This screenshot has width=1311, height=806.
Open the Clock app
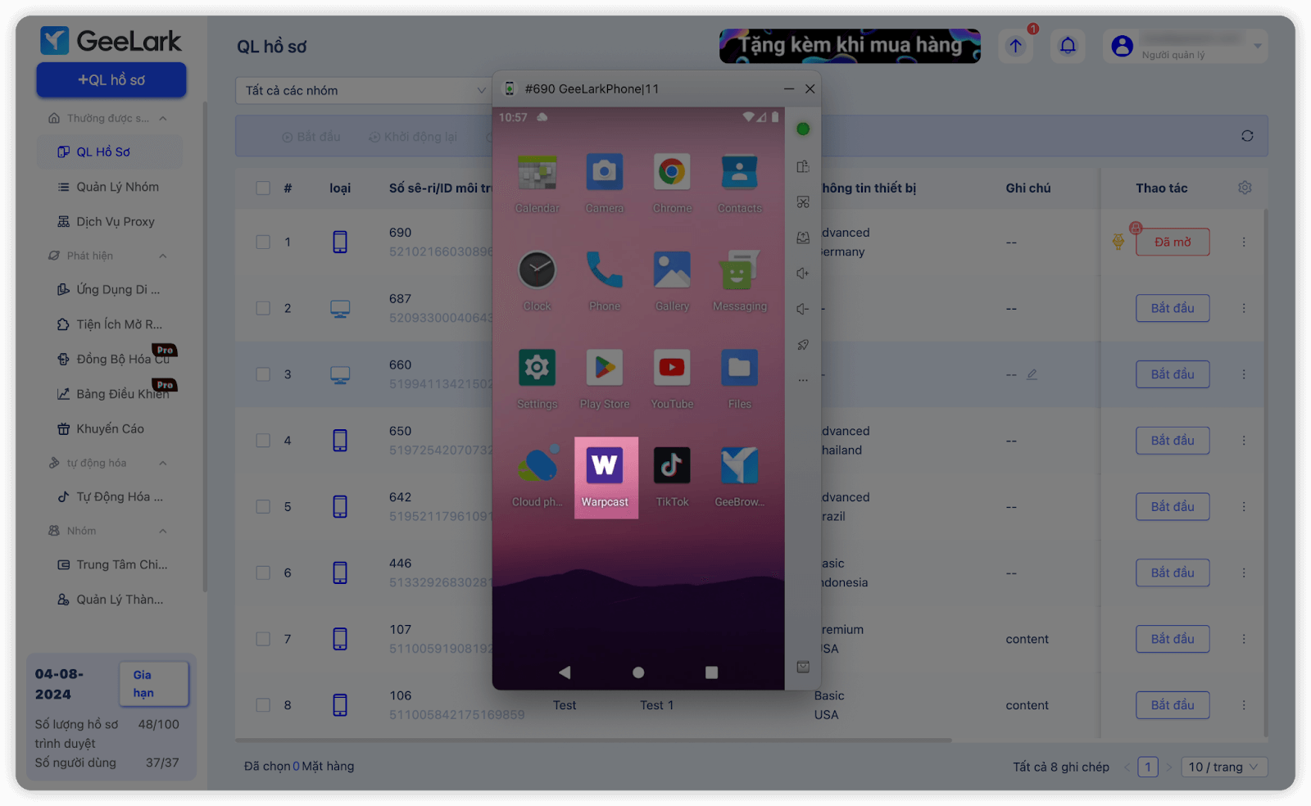[x=538, y=280]
